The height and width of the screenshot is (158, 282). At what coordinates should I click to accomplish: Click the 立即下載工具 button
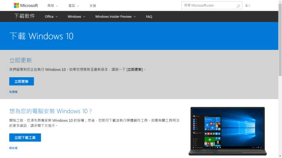click(25, 137)
